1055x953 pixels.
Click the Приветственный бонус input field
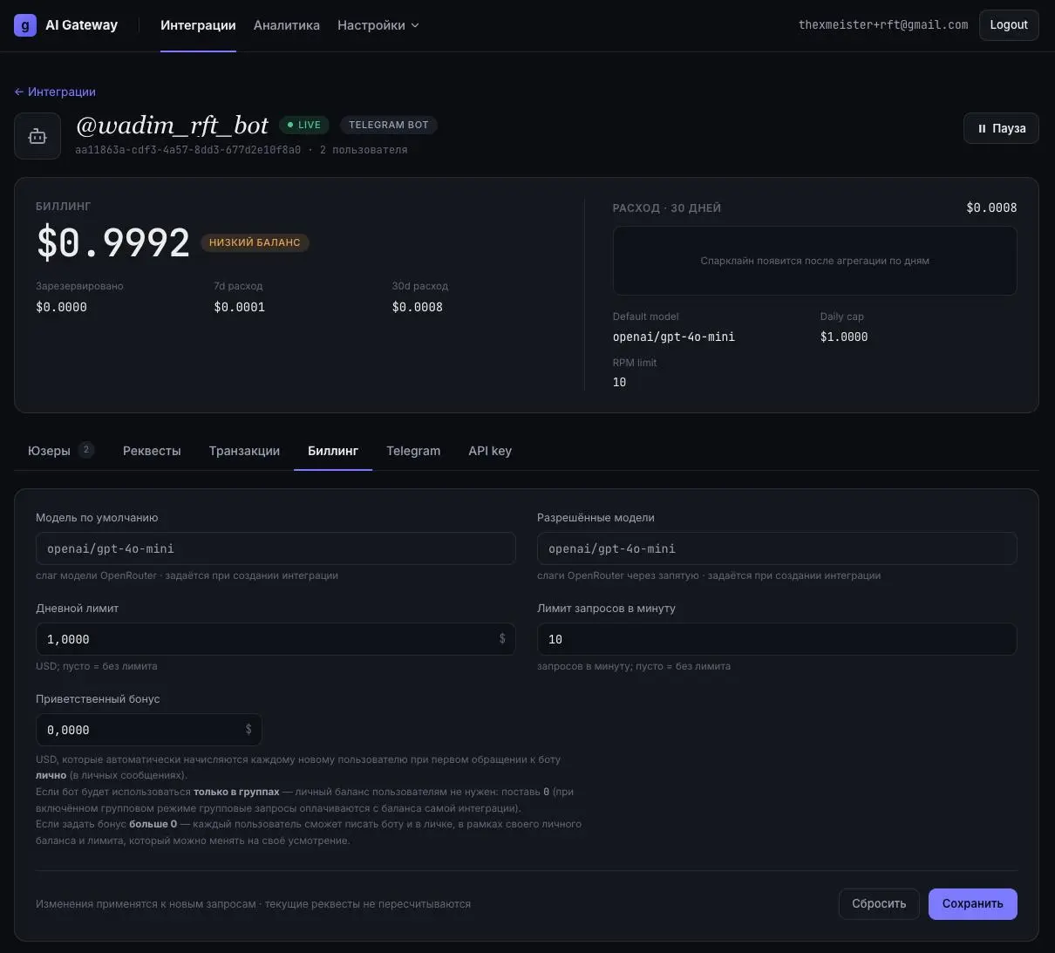click(x=149, y=730)
